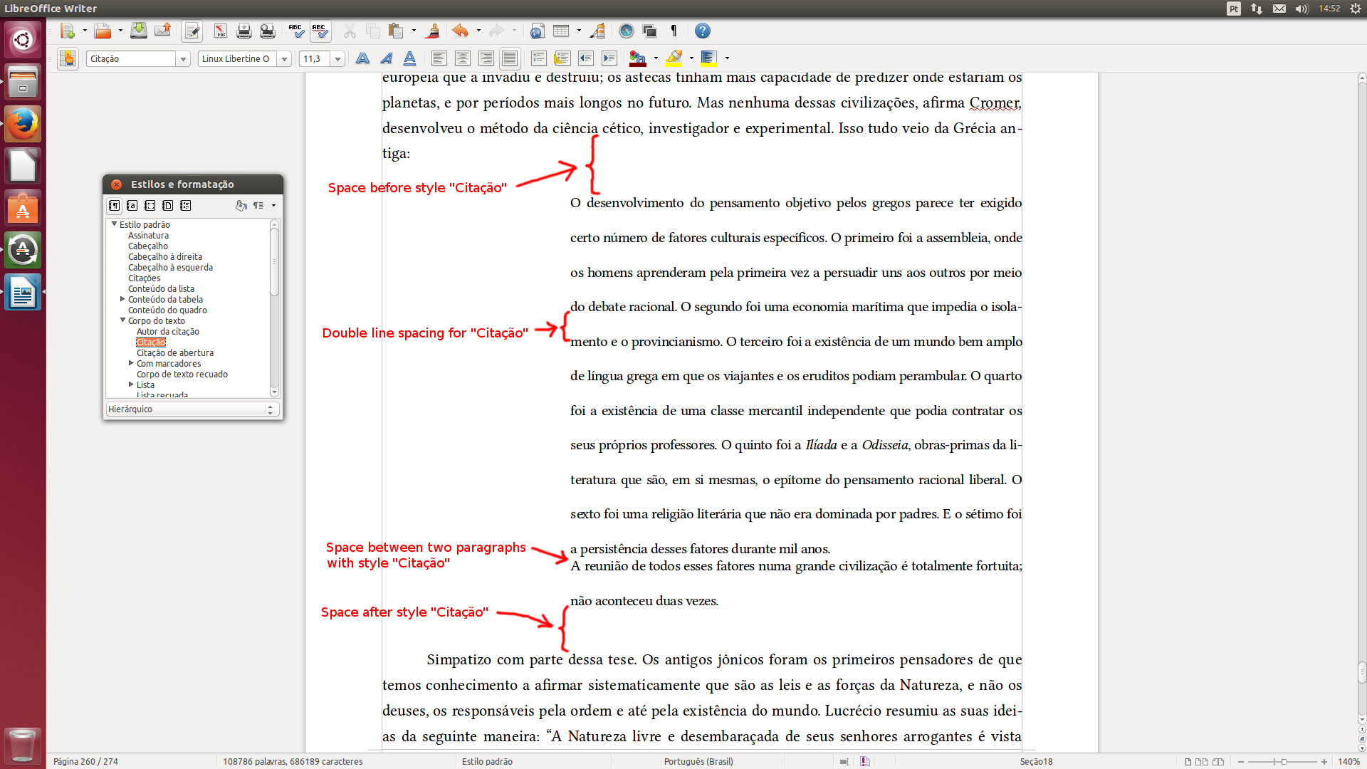Click the Fill Format Mode paint bucket icon

tap(241, 205)
